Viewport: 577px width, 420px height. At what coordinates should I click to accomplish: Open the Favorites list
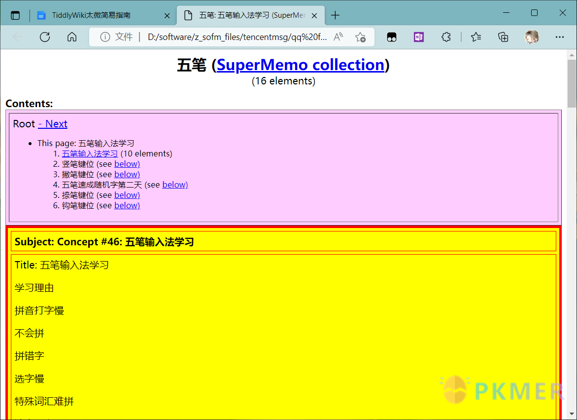coord(476,37)
